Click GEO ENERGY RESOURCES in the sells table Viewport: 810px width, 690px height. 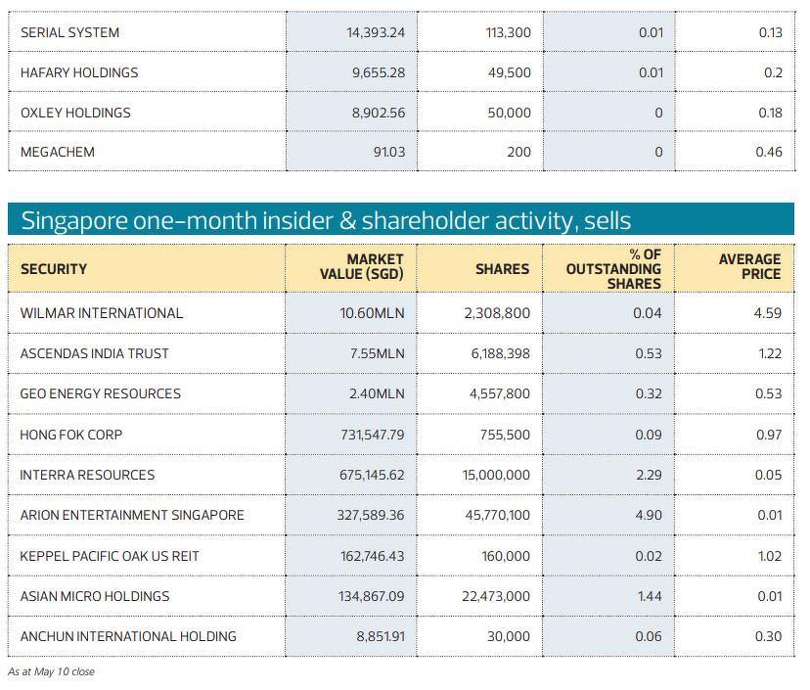[x=101, y=393]
